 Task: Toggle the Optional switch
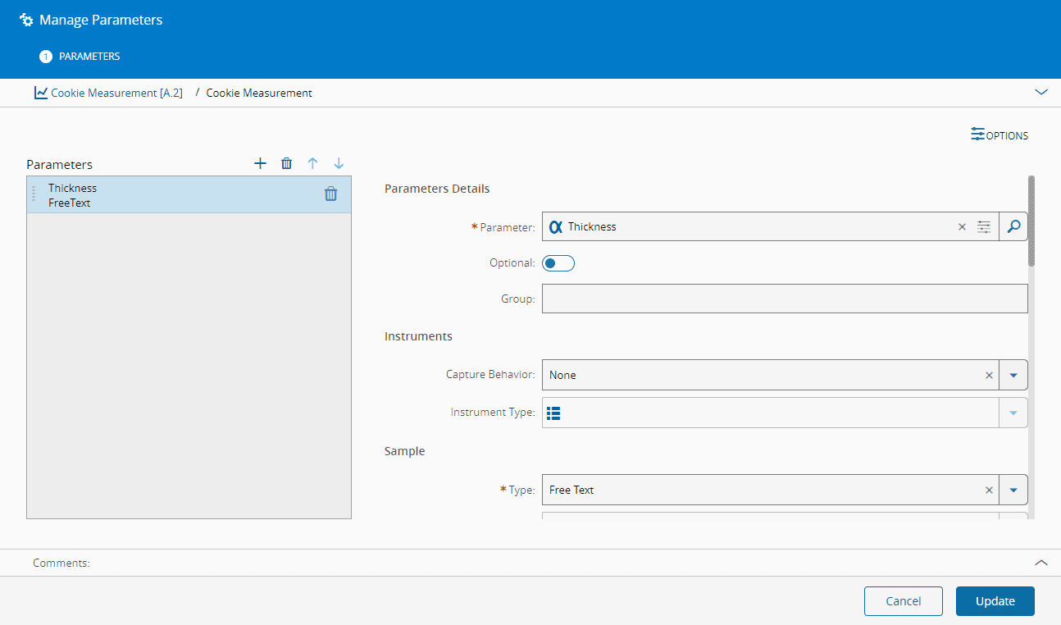point(558,263)
